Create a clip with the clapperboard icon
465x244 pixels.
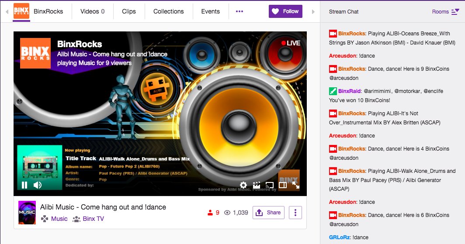click(256, 185)
